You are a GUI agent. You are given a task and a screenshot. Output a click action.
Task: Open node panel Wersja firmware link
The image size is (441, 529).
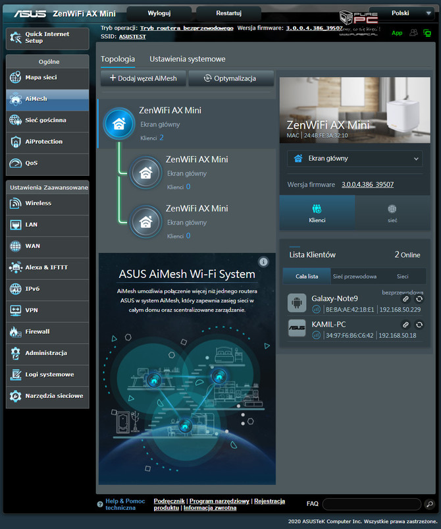click(x=367, y=184)
